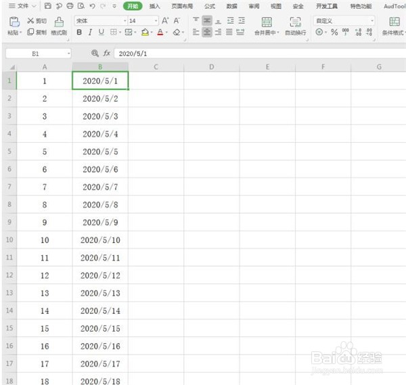Switch to the 插入 Insert tab
This screenshot has height=385, width=406.
coord(154,6)
